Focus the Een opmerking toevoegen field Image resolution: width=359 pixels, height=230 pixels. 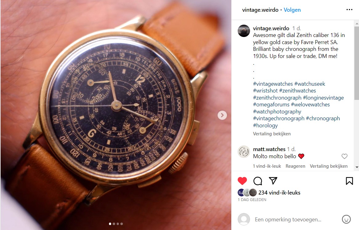pyautogui.click(x=288, y=220)
